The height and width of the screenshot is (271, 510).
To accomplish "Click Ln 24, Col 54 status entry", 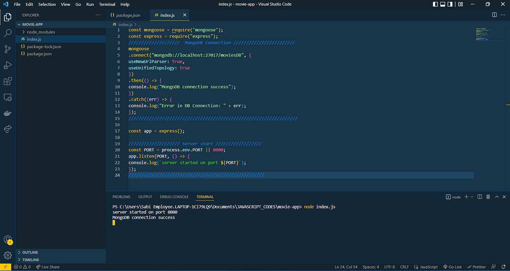I will 346,267.
